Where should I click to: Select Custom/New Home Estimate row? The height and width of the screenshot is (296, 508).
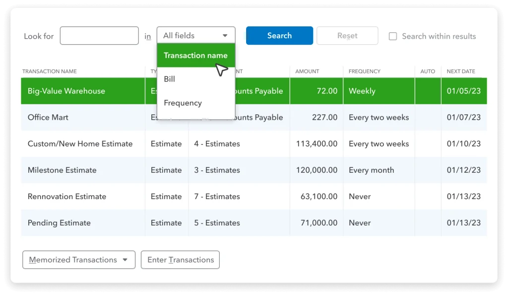pos(254,144)
